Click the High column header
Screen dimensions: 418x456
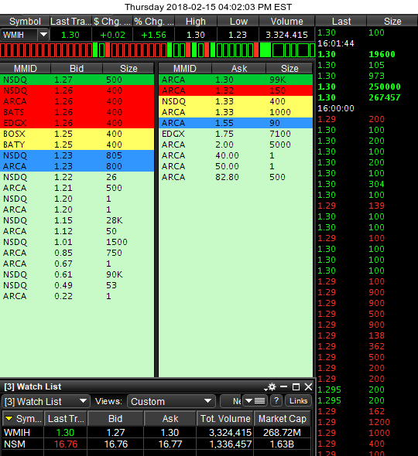pos(196,21)
